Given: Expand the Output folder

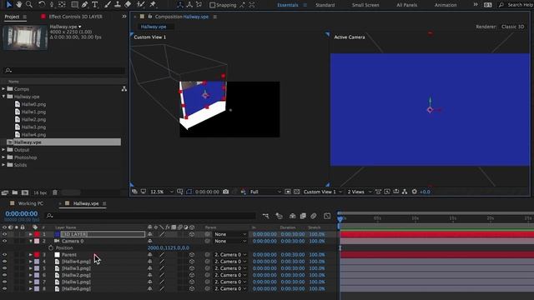Looking at the screenshot, I should click(3, 150).
